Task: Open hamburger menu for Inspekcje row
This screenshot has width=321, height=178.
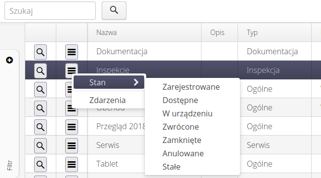Action: 72,71
